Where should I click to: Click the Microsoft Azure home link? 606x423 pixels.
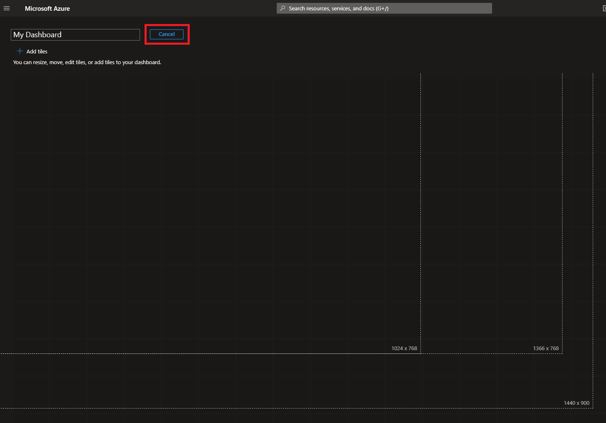coord(47,8)
